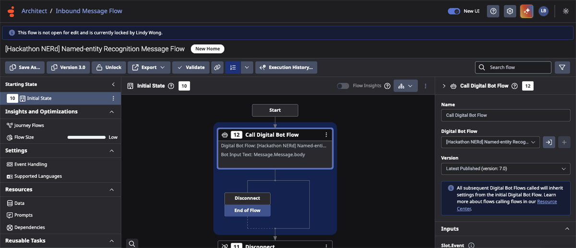Open the filter funnel next to search
The height and width of the screenshot is (248, 576).
point(562,68)
